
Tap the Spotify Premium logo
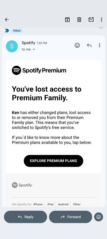[x=39, y=71]
